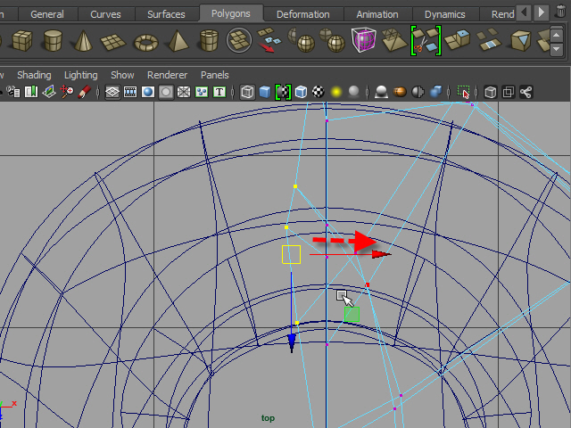
Task: Click the move manipulator red X-axis arrowhead
Action: coord(381,254)
